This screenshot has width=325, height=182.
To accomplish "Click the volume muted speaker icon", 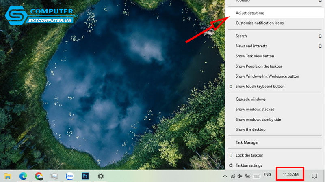I will 240,176.
